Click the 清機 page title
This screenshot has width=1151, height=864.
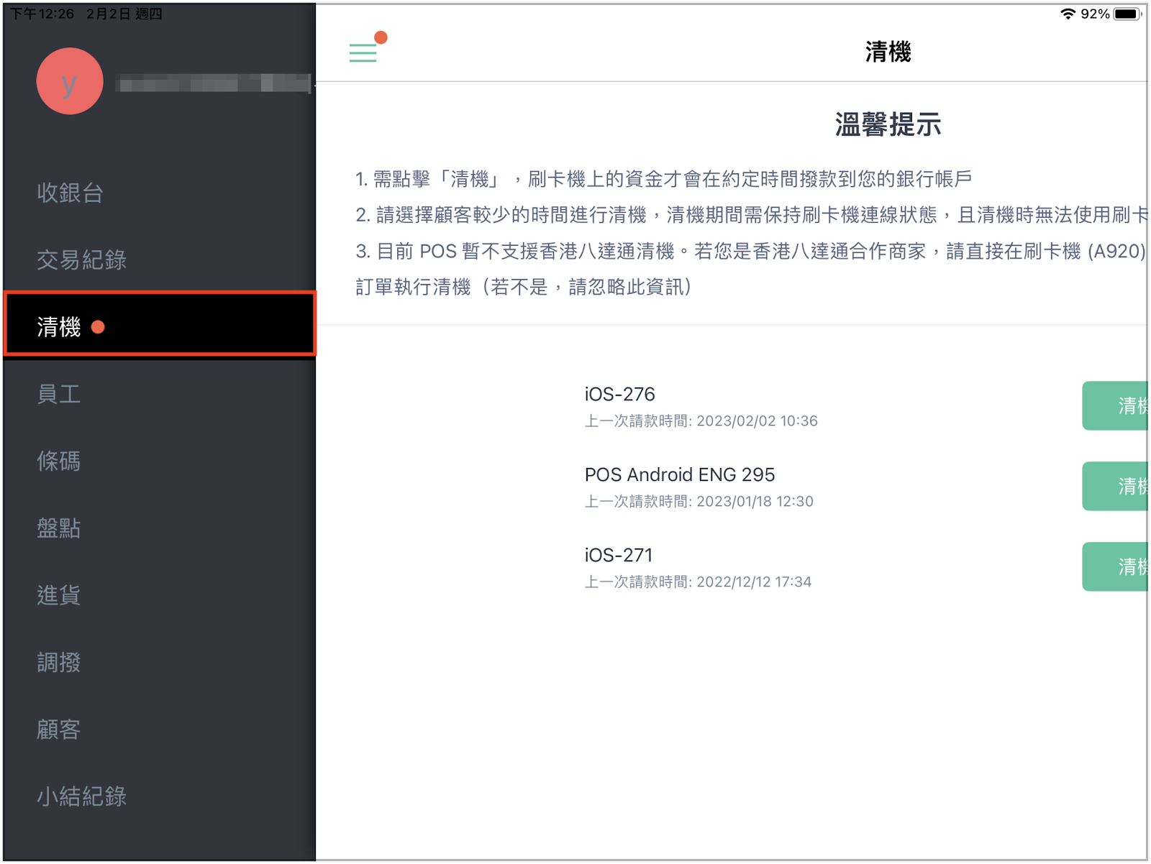click(888, 52)
